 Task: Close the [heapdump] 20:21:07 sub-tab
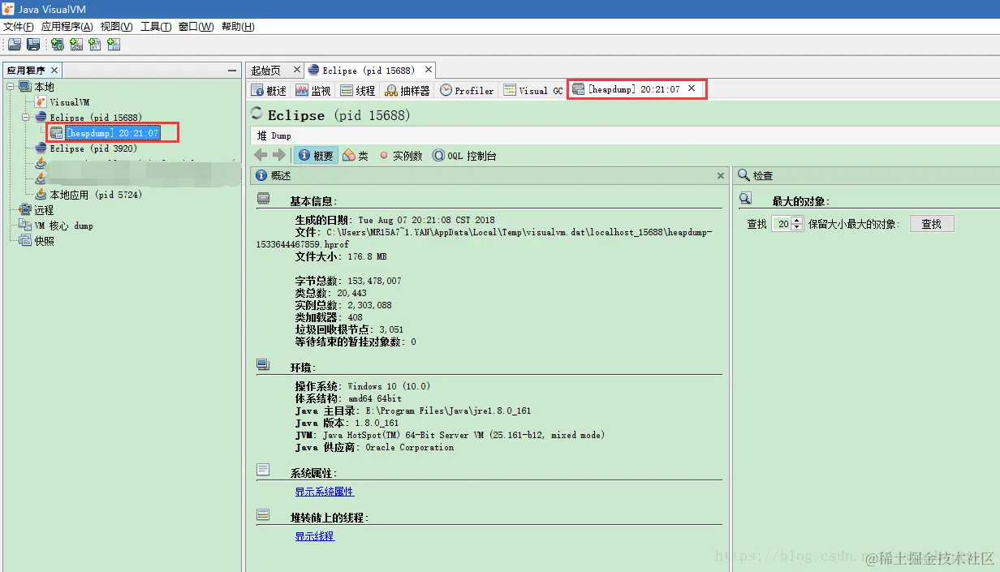[692, 88]
